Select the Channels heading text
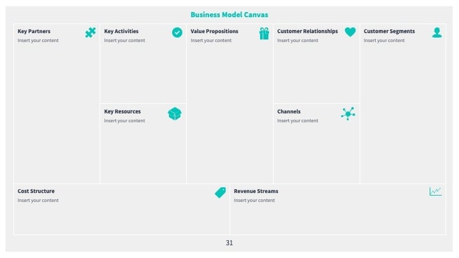The width and height of the screenshot is (459, 258). pos(289,111)
